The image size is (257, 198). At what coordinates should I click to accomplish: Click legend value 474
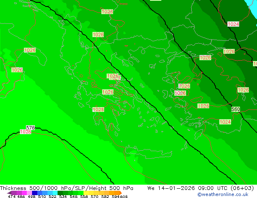12,196
